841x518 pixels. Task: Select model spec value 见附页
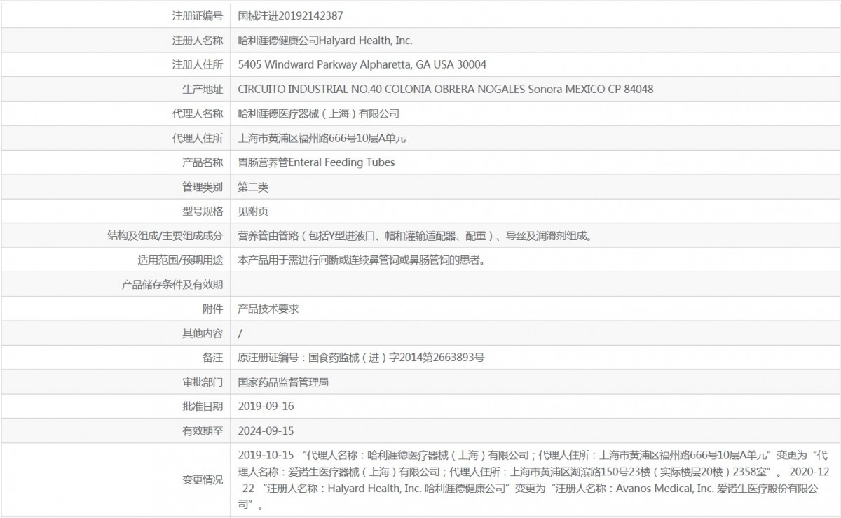point(254,211)
